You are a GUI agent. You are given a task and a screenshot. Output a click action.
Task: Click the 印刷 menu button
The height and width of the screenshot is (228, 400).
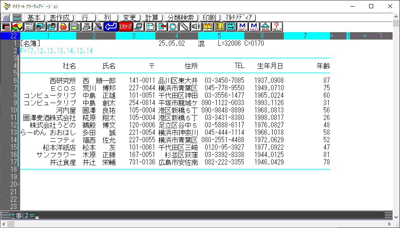click(x=210, y=18)
